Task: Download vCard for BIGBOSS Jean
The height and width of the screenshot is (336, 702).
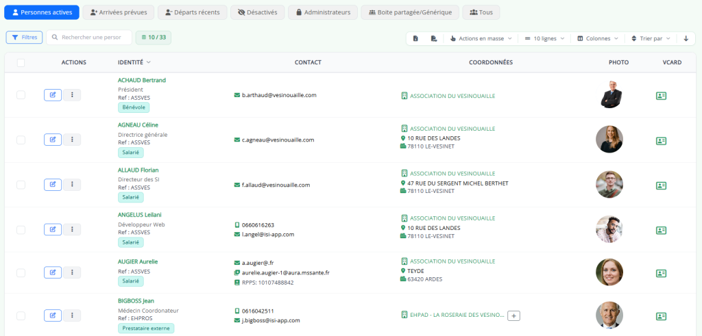Action: 662,316
